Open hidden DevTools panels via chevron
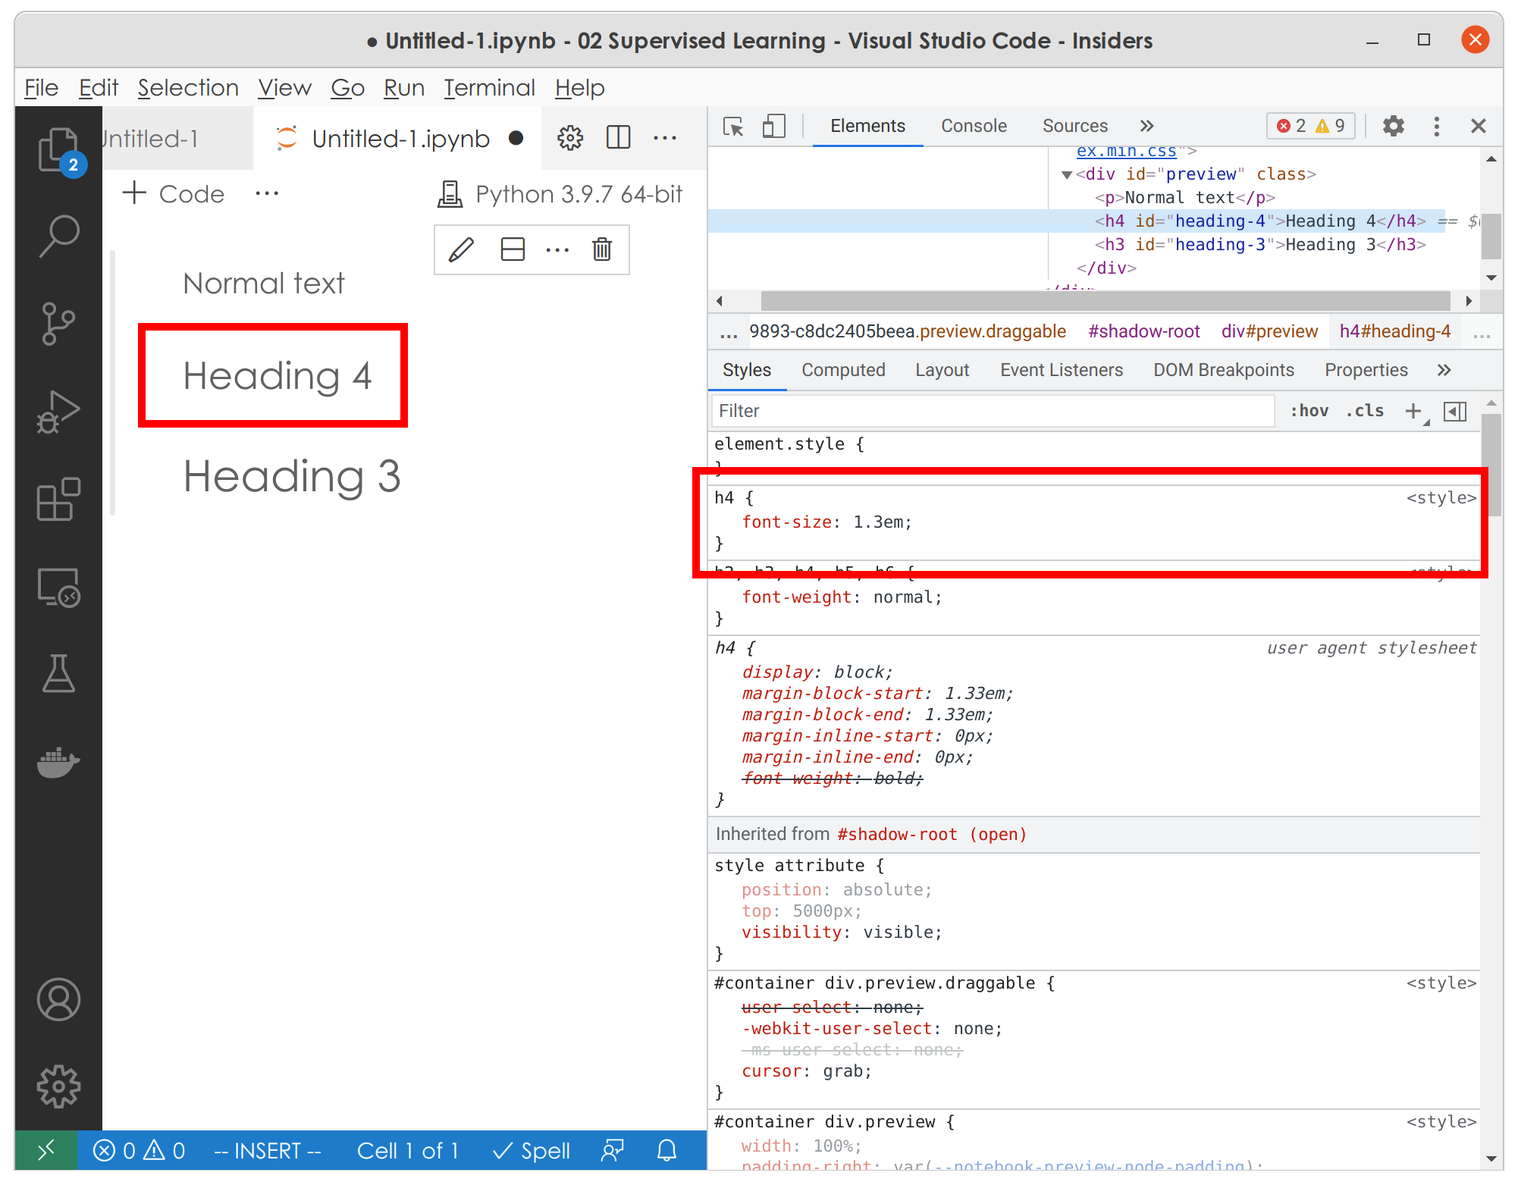1518x1185 pixels. (x=1147, y=126)
